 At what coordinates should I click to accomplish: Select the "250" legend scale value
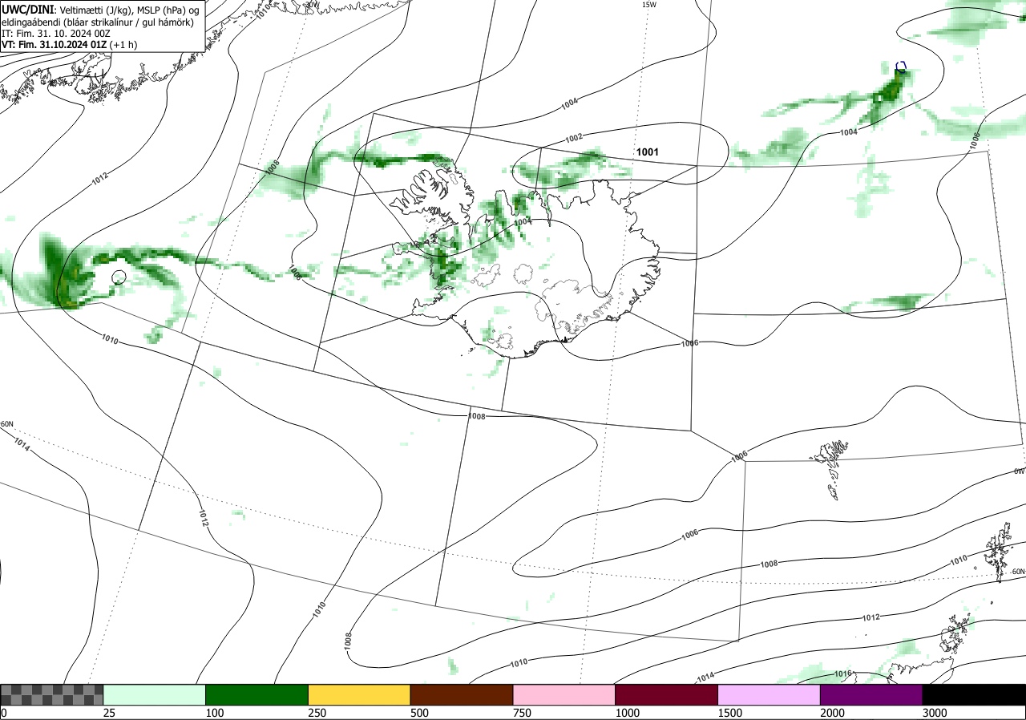[x=318, y=713]
